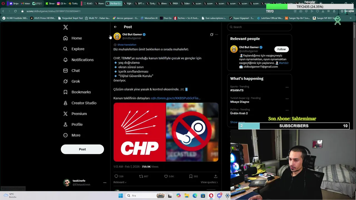Go to Home in X sidebar

pos(73,38)
